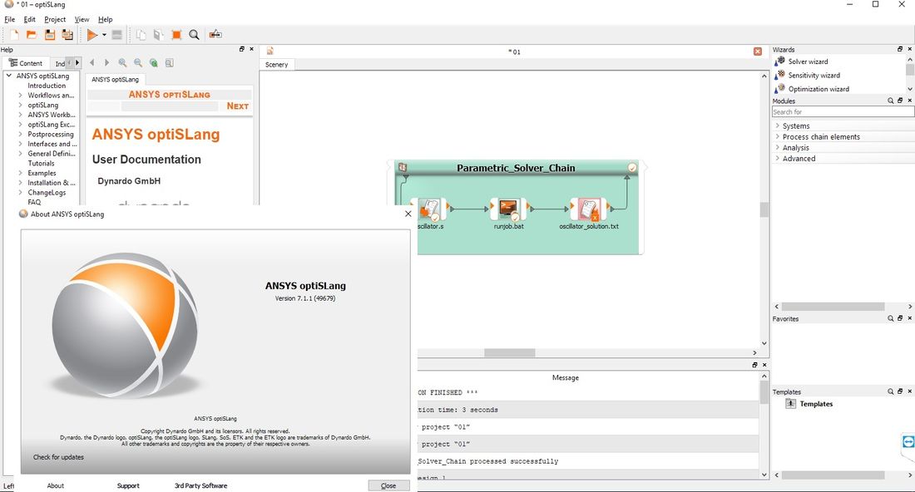Collapse the ANSYS optiSLang help tree root
This screenshot has height=492, width=915.
pos(9,76)
